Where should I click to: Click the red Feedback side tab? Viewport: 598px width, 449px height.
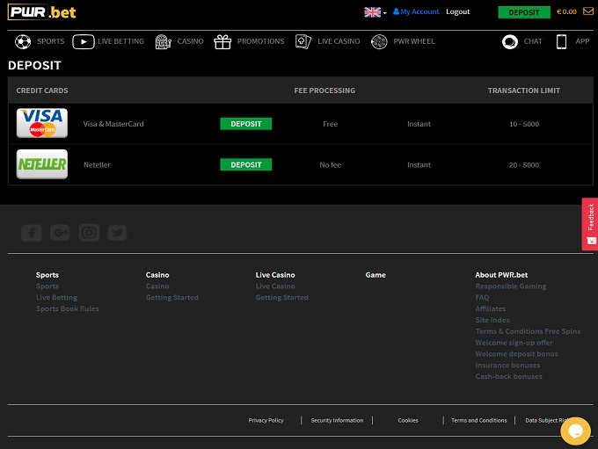(x=589, y=224)
